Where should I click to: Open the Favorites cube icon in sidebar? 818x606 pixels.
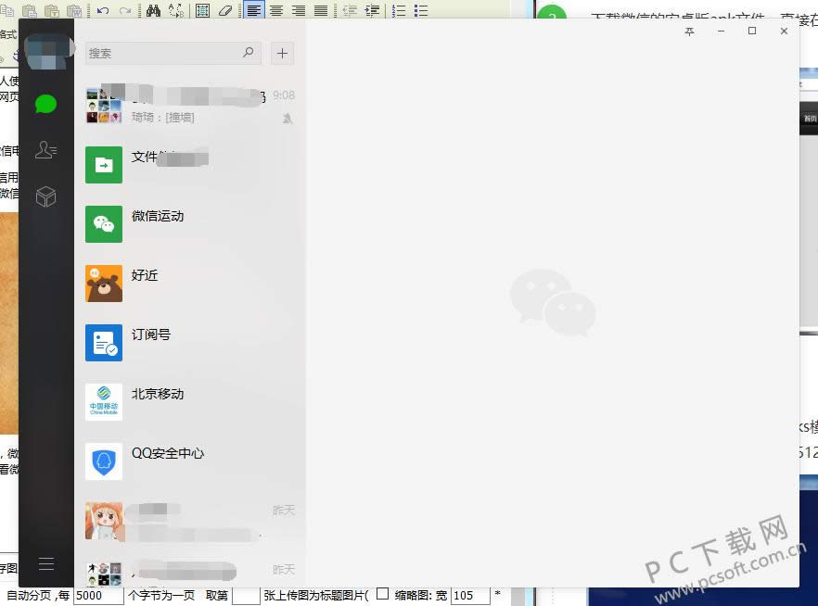[x=45, y=196]
